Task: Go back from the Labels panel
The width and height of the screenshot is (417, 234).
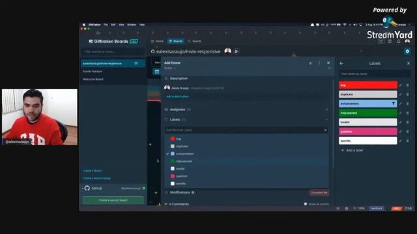Action: 341,64
